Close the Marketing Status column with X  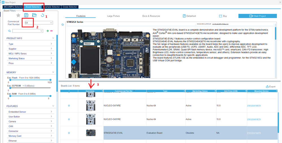pyautogui.click(x=215, y=91)
